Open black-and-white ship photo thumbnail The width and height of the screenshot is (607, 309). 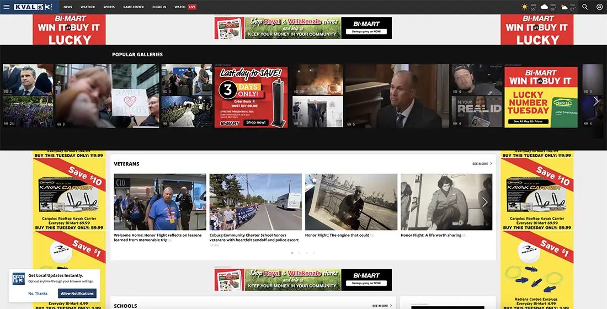[351, 202]
